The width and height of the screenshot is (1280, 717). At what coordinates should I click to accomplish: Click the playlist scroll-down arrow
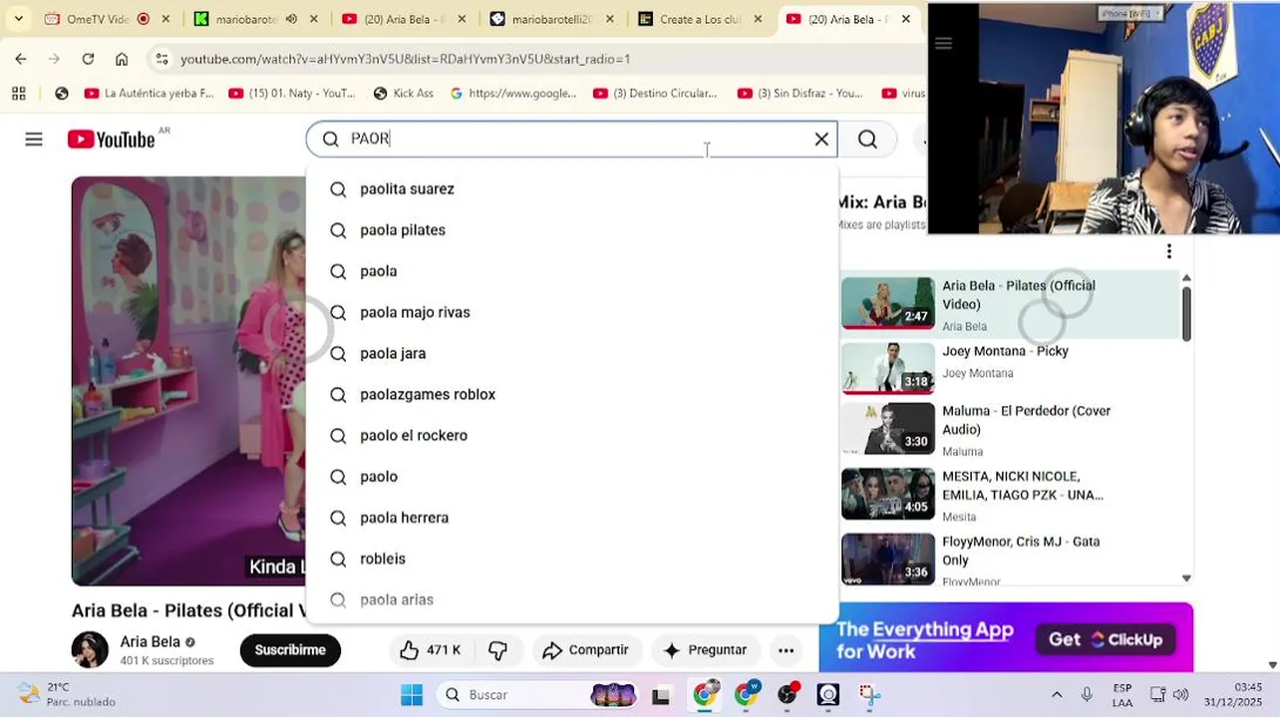click(x=1186, y=578)
